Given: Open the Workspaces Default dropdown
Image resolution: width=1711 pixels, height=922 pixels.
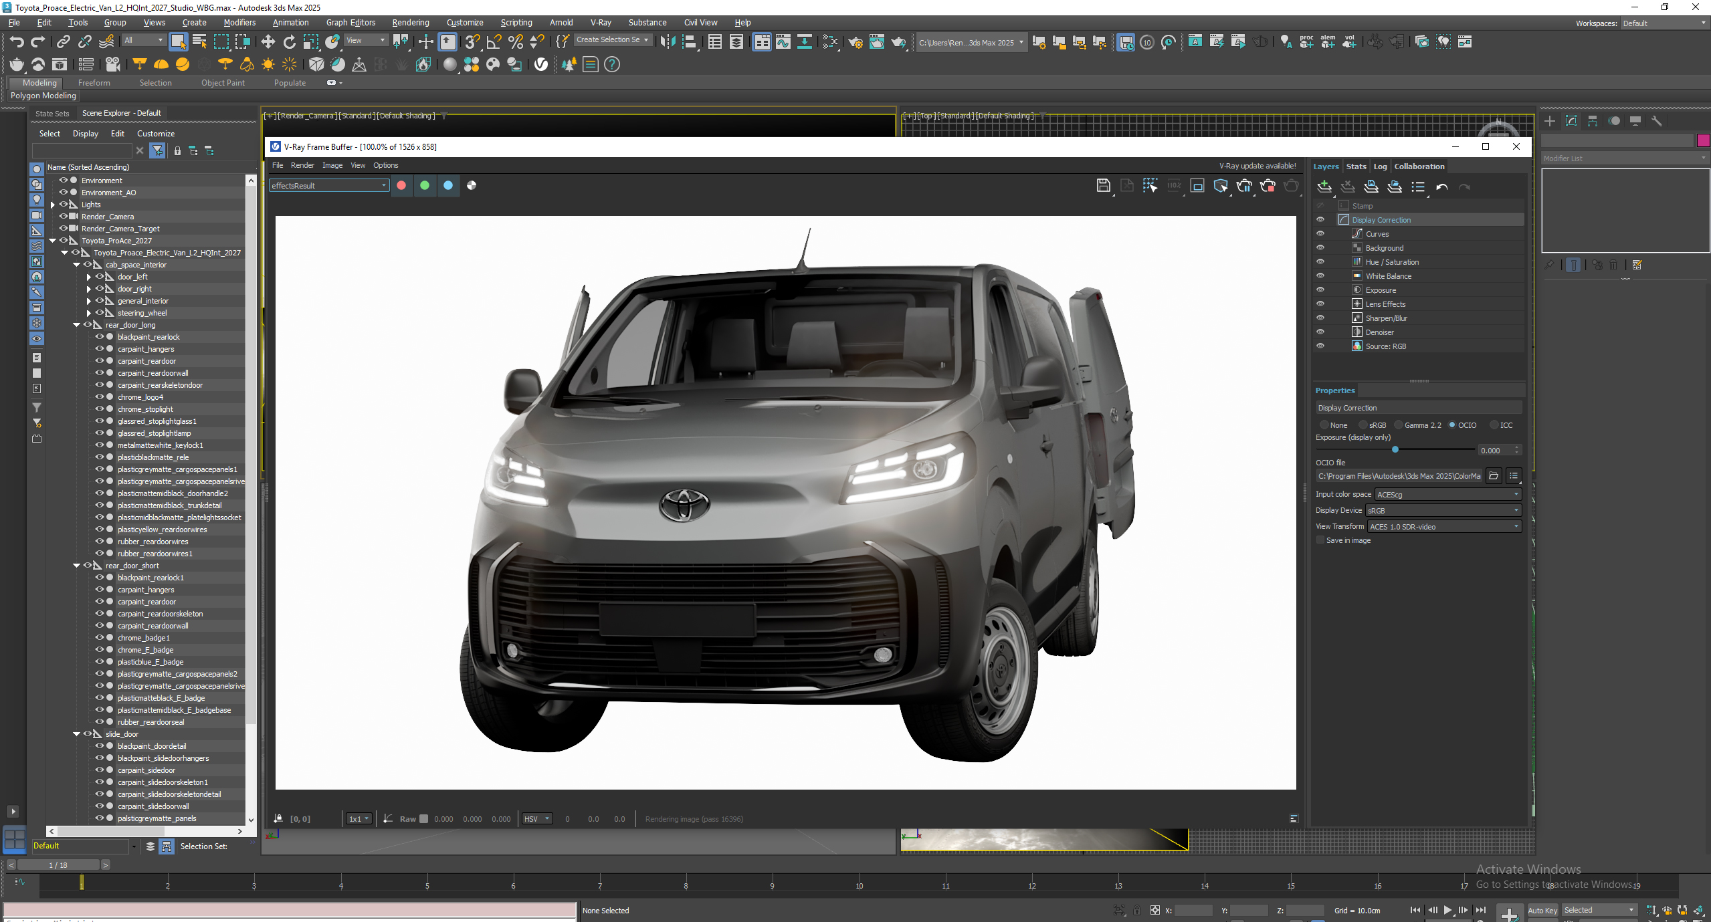Looking at the screenshot, I should [1664, 23].
